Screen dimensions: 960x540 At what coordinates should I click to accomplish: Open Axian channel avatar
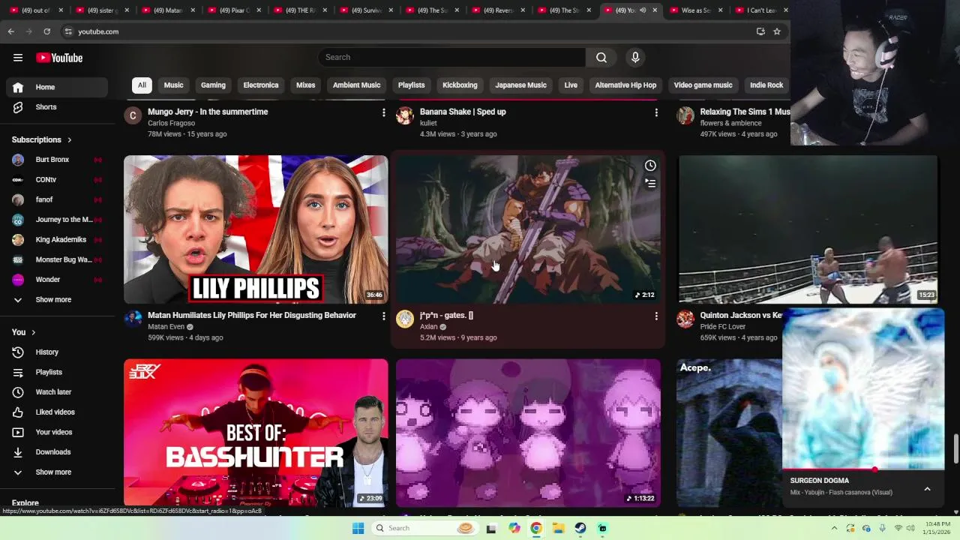tap(405, 319)
